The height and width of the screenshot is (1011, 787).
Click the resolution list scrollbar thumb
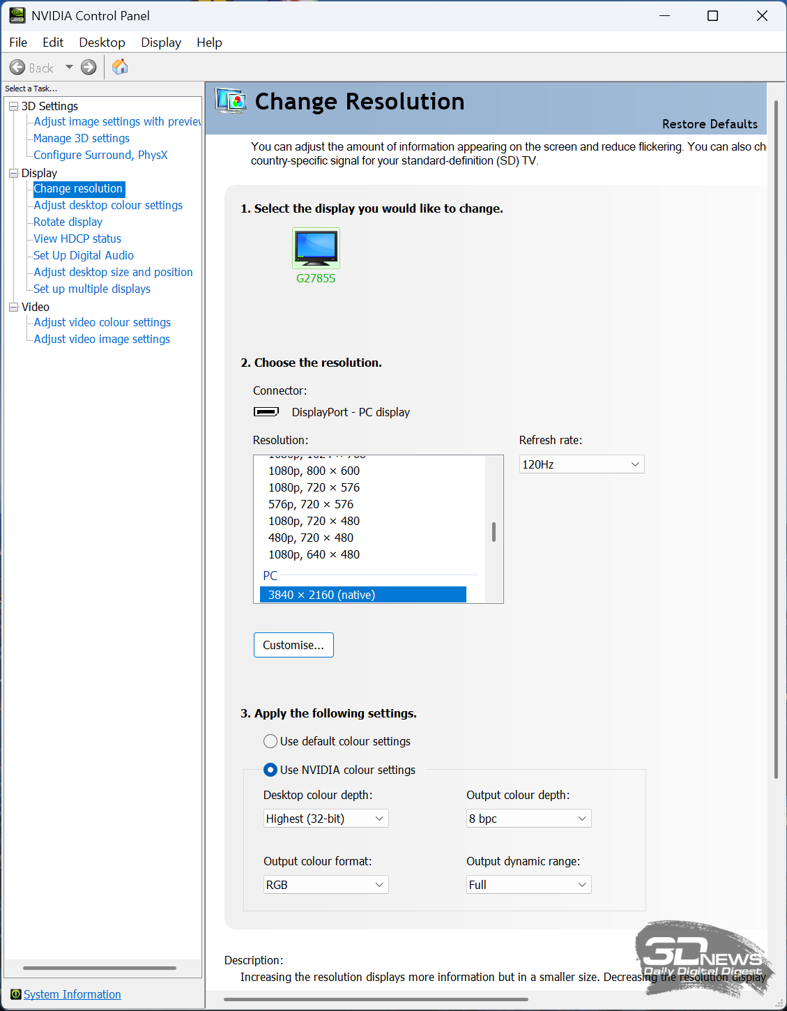click(494, 532)
